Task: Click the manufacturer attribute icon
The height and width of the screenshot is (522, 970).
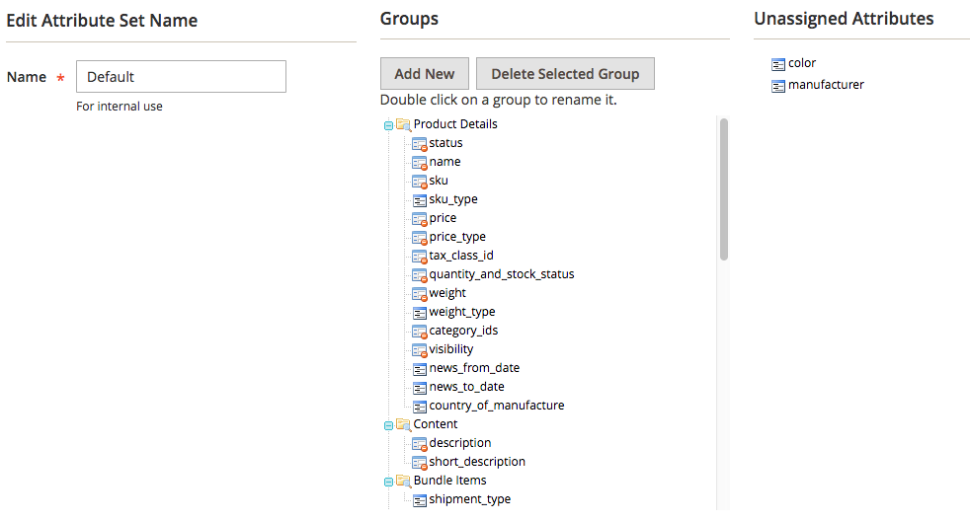Action: (x=778, y=86)
